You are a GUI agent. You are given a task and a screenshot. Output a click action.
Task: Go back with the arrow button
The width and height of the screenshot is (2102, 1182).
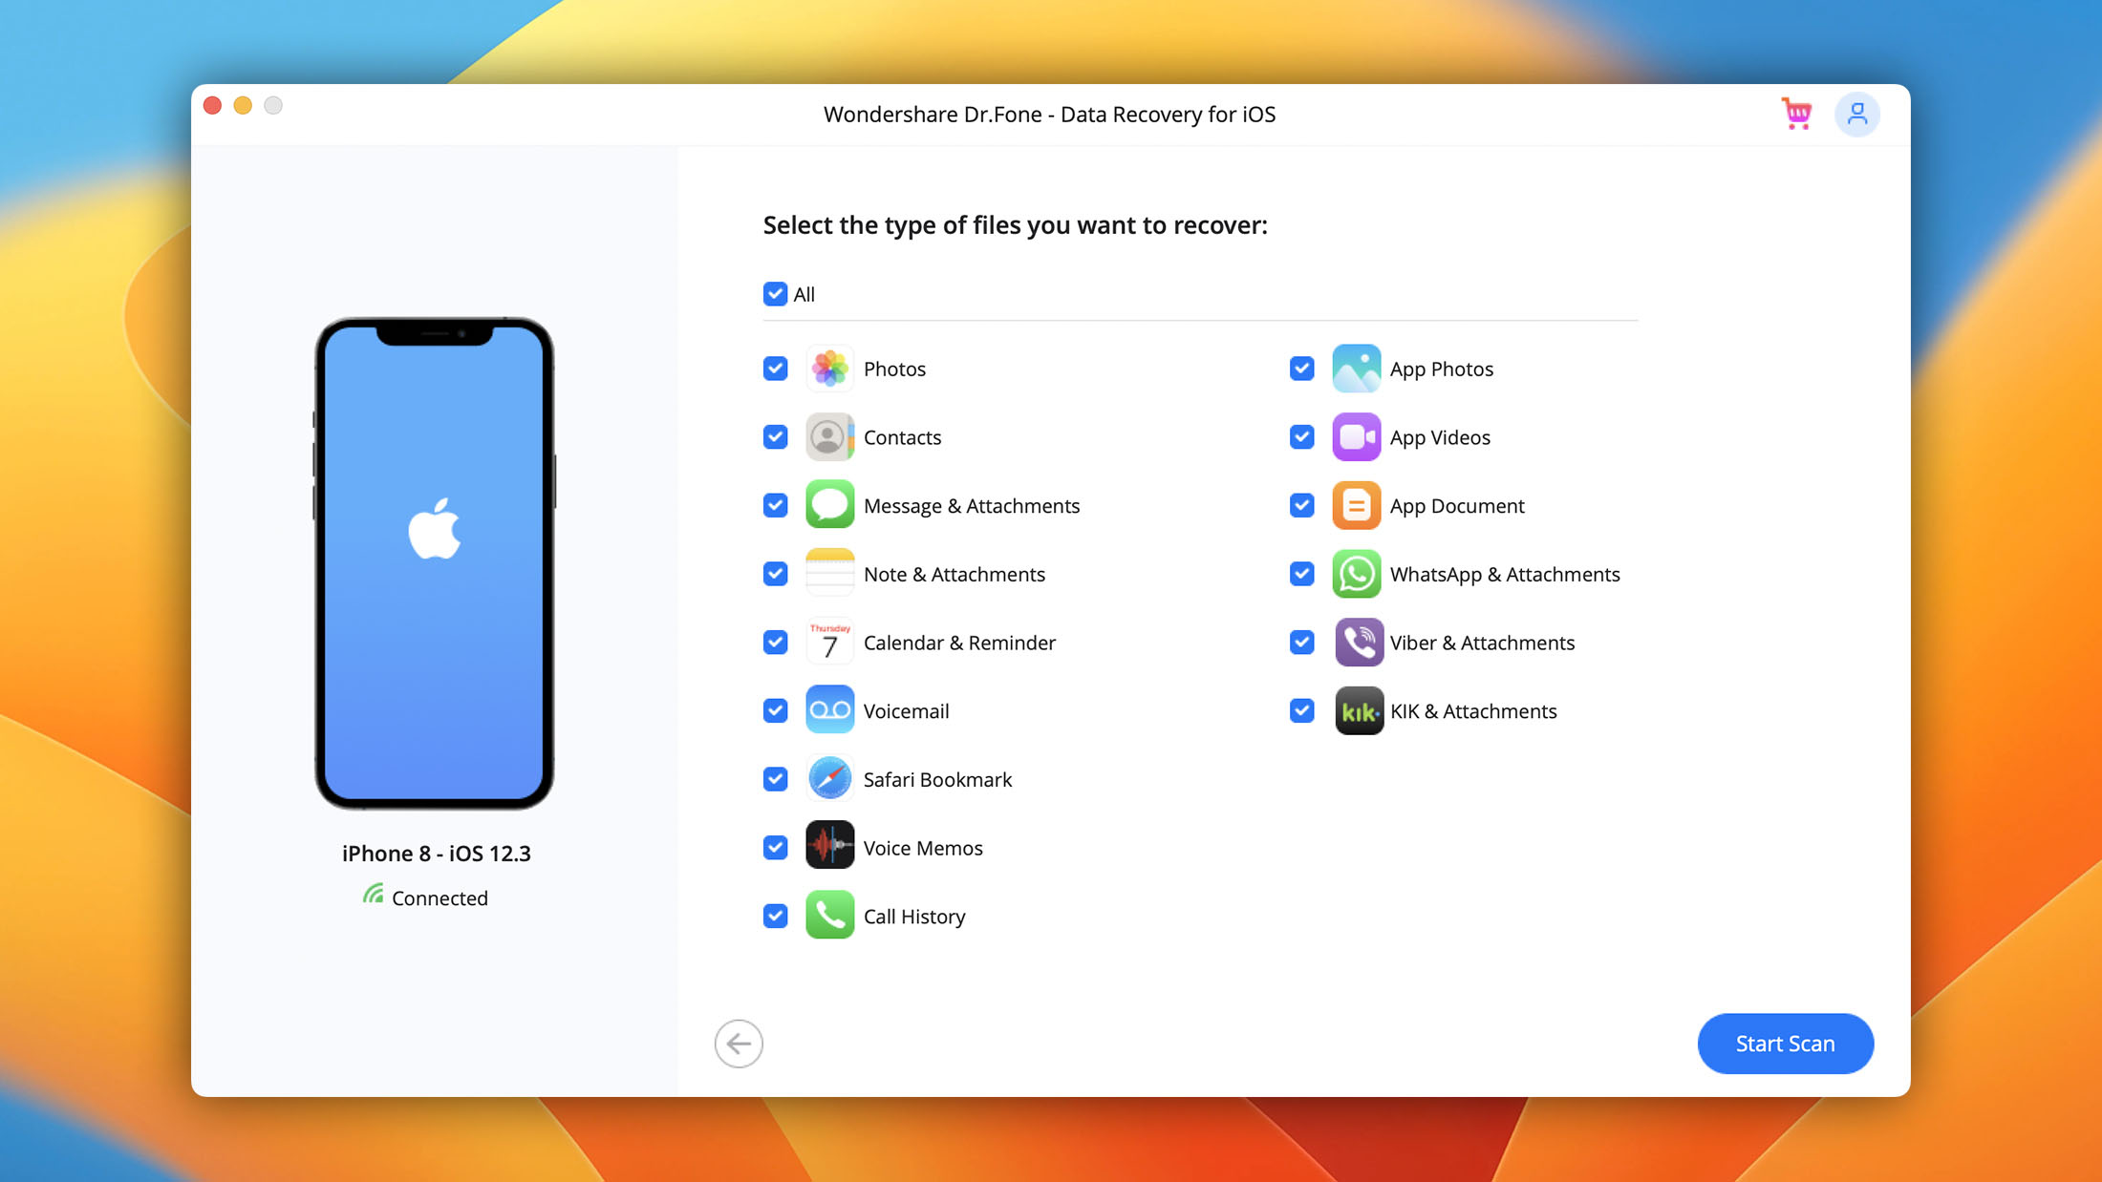coord(739,1044)
